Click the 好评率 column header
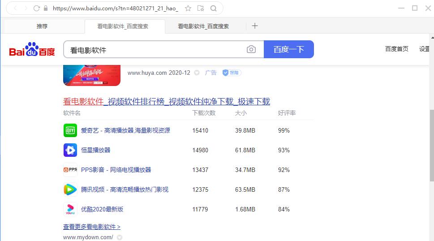The height and width of the screenshot is (241, 434). pyautogui.click(x=287, y=113)
